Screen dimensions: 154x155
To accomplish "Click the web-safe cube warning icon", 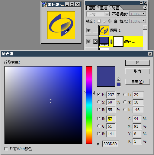I will pos(119,79).
